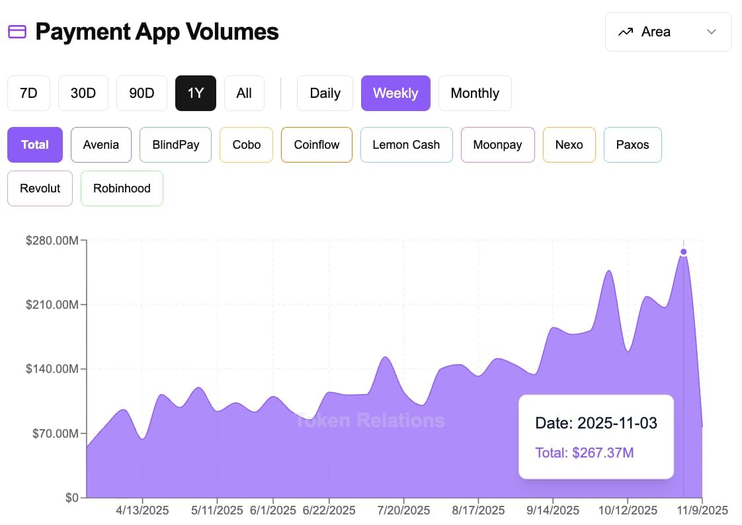
Task: Select the 90D time range
Action: pyautogui.click(x=142, y=93)
